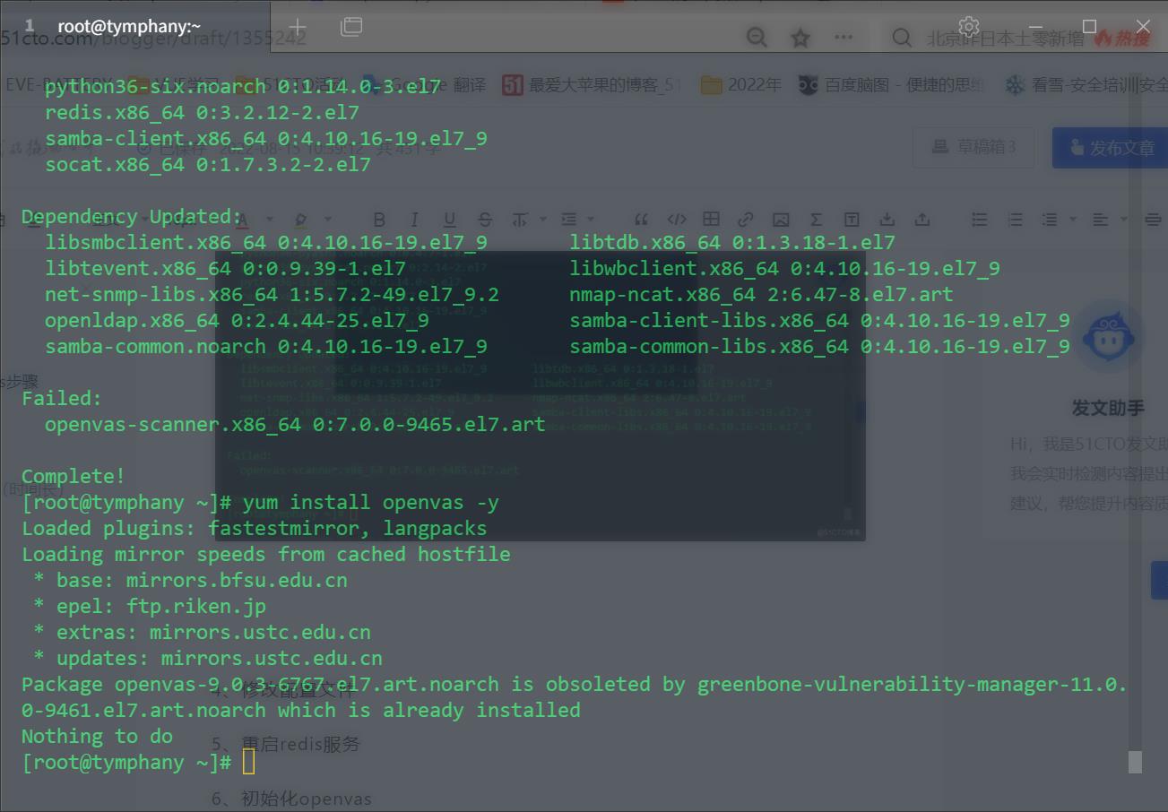Toggle strikethrough formatting in the blog editor
This screenshot has width=1168, height=812.
tap(485, 220)
